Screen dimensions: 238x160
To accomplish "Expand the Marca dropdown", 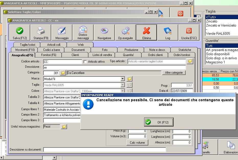I will pos(123,79).
